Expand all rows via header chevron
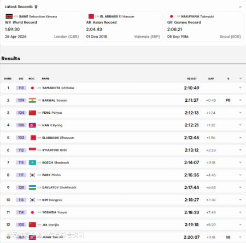 tap(241, 78)
